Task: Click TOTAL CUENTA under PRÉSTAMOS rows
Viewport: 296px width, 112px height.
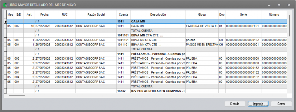Action: (158, 86)
